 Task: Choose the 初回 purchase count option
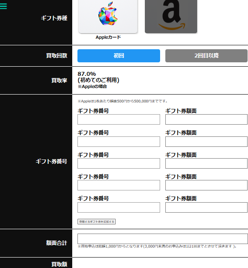(x=119, y=56)
